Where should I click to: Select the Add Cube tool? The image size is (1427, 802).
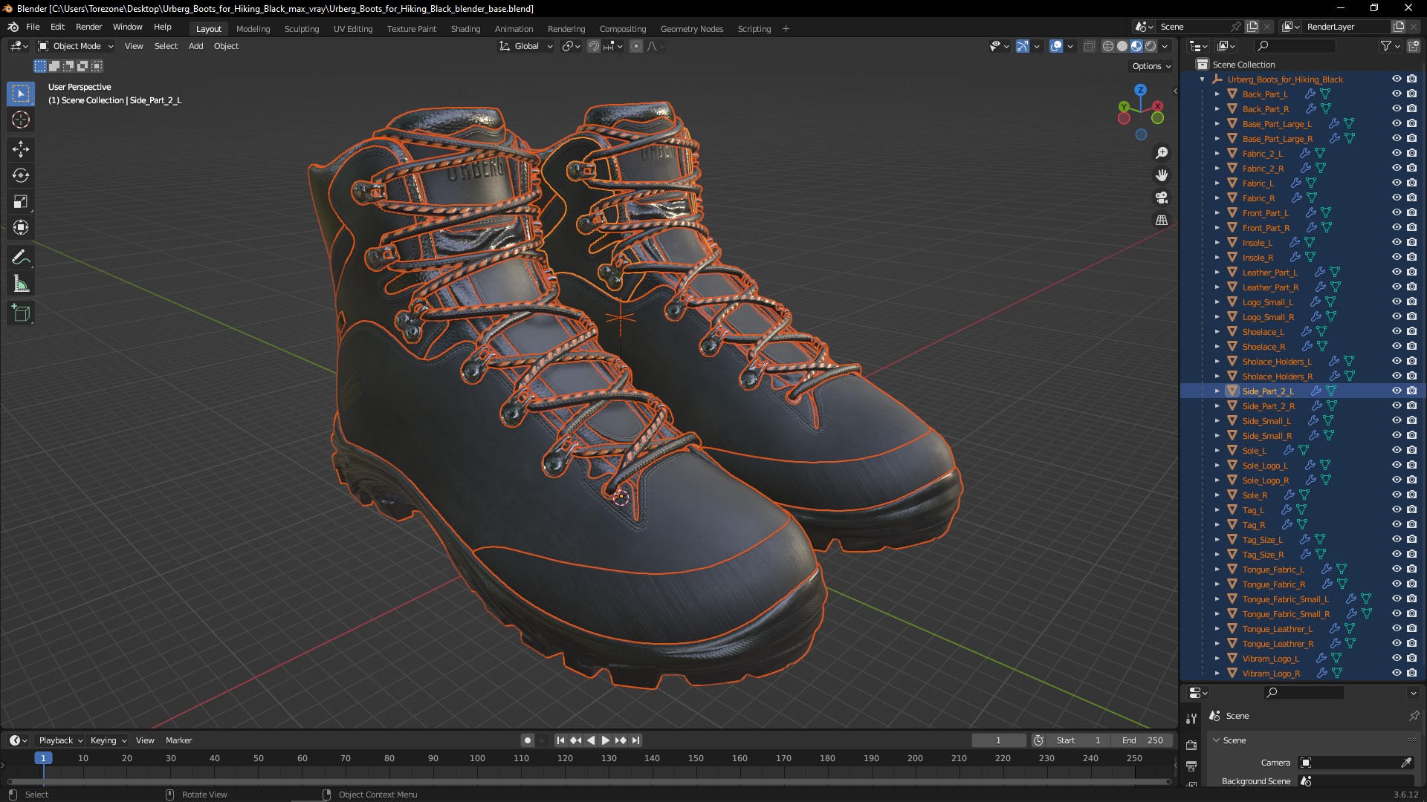click(x=21, y=313)
